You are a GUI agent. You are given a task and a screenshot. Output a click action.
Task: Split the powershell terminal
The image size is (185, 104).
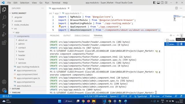coord(178,44)
